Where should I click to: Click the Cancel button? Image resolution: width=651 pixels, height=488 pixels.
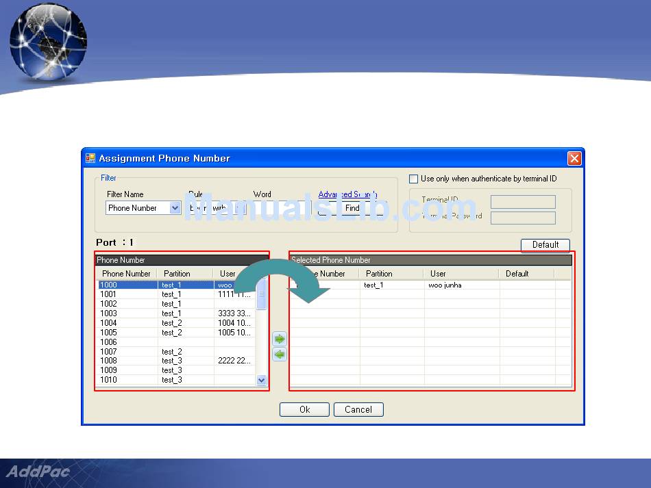coord(358,409)
